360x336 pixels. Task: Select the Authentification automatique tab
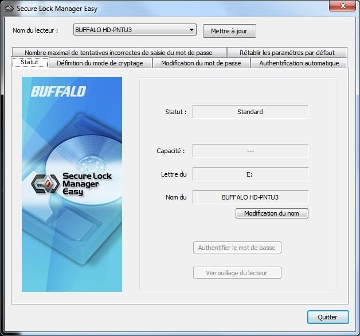pos(299,63)
